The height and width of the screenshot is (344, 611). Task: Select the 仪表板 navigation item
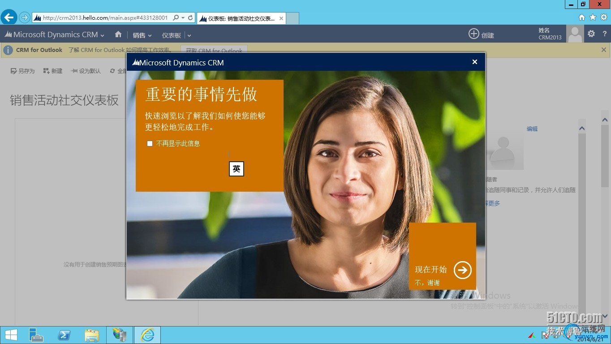171,35
